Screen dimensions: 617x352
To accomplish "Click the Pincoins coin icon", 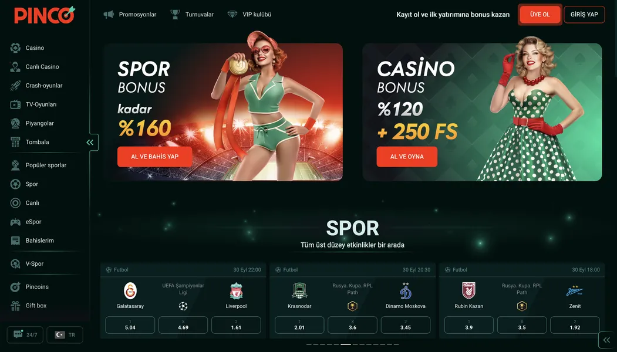I will [15, 287].
